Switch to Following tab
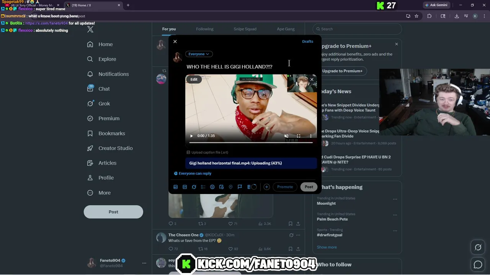The image size is (490, 275). [205, 29]
